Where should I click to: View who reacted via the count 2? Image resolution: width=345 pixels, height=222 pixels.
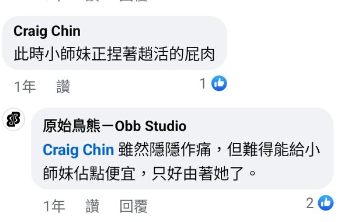310,203
